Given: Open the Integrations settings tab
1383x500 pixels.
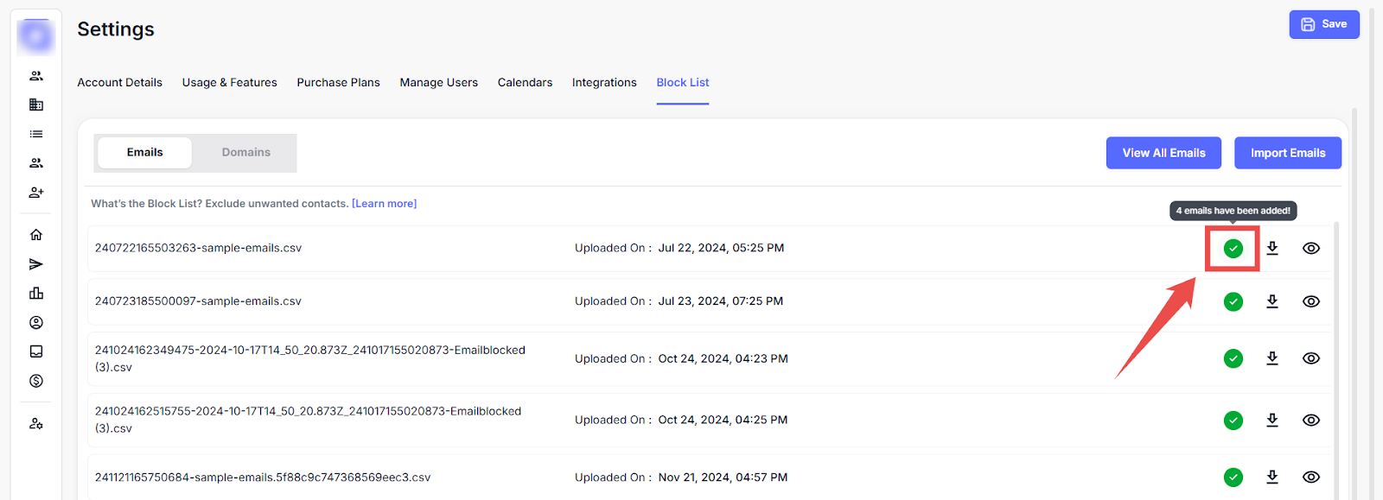Looking at the screenshot, I should coord(604,83).
